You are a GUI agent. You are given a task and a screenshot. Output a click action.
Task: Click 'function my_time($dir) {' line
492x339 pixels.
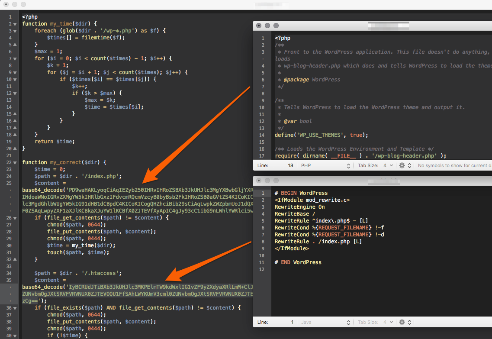[x=60, y=24]
